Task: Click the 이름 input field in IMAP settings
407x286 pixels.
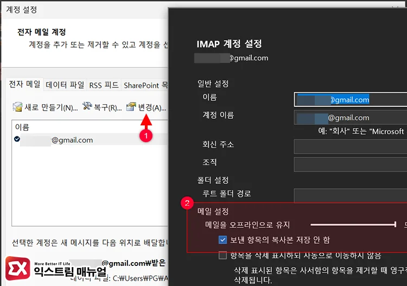Action: point(351,99)
